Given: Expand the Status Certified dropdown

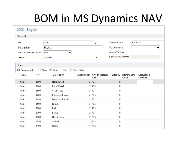Looking at the screenshot, I should pos(96,58).
